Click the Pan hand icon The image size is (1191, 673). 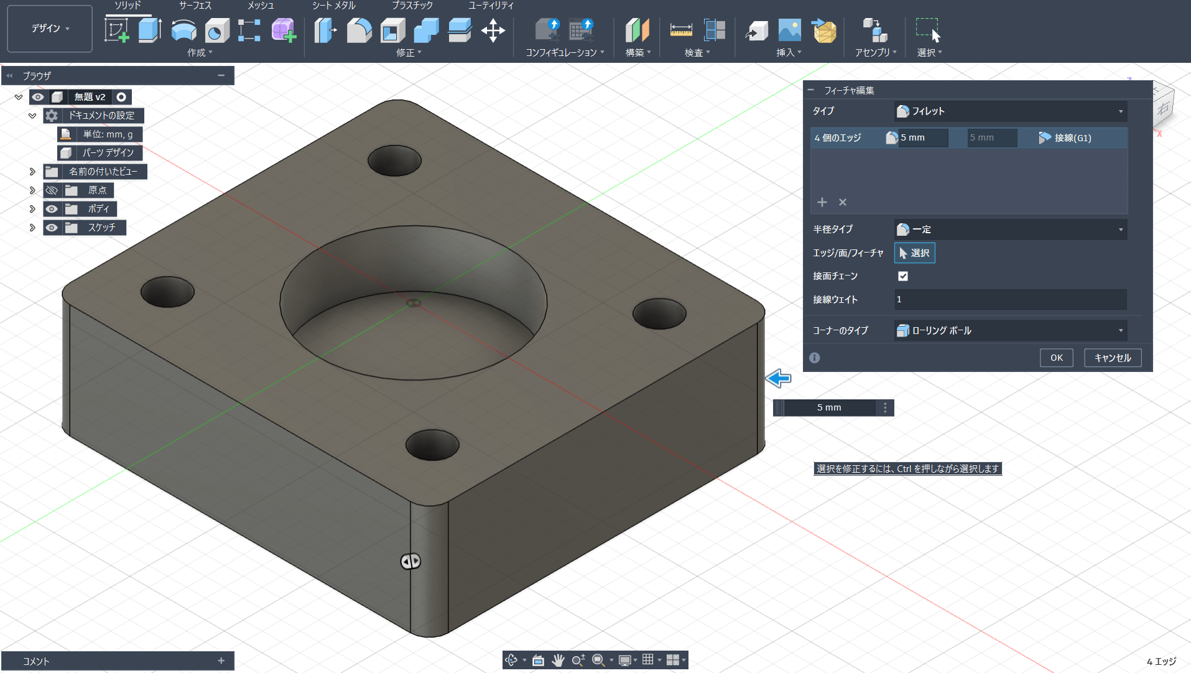click(x=558, y=660)
